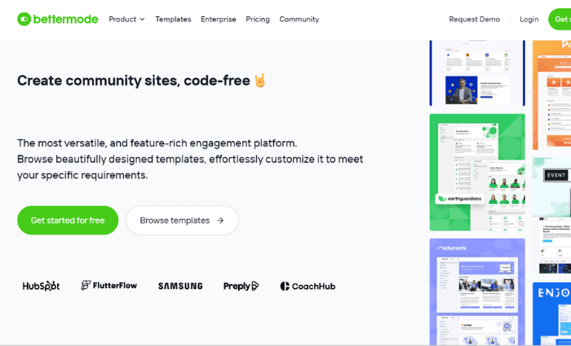
Task: Open the Community nav link
Action: pyautogui.click(x=299, y=20)
